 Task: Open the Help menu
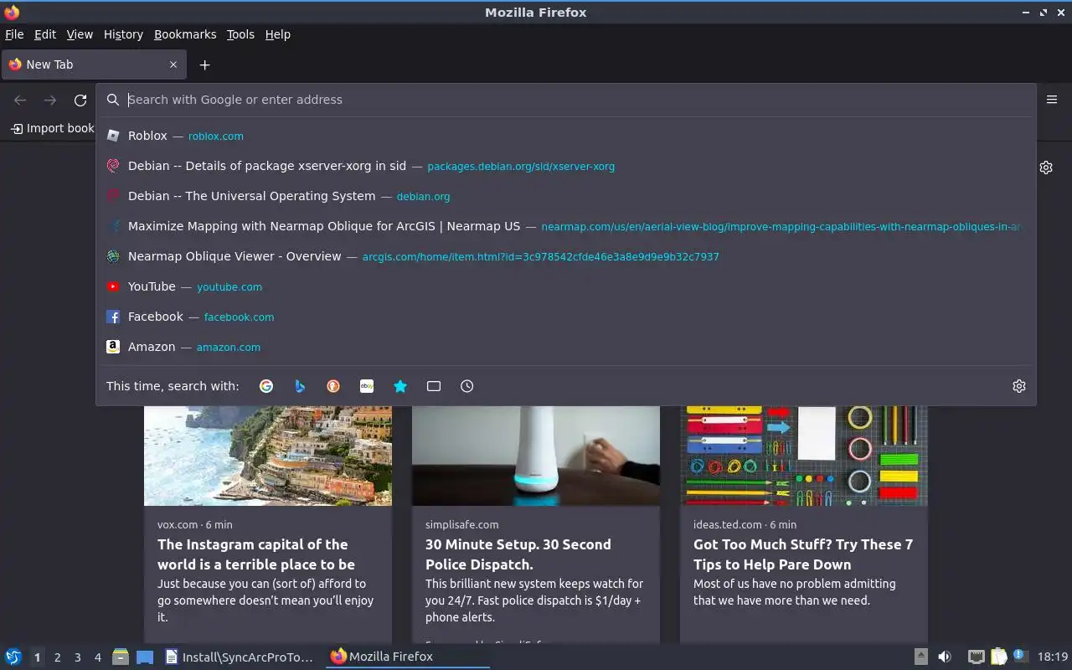pyautogui.click(x=278, y=34)
